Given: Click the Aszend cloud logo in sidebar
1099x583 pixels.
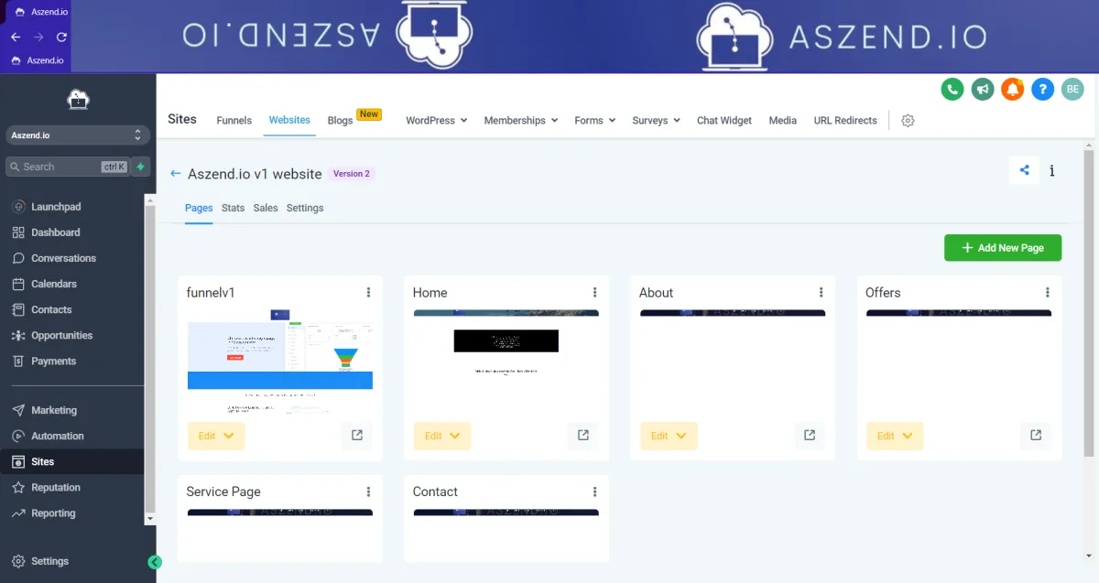Looking at the screenshot, I should point(78,99).
